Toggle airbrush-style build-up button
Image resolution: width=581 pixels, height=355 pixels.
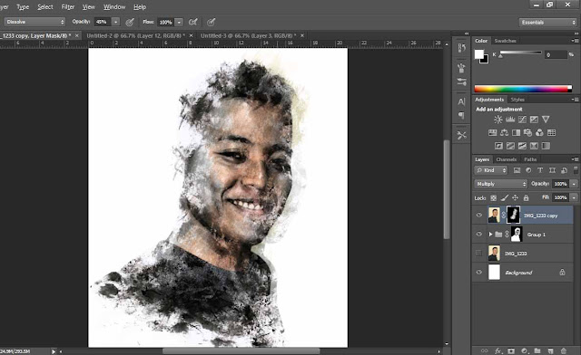[192, 22]
